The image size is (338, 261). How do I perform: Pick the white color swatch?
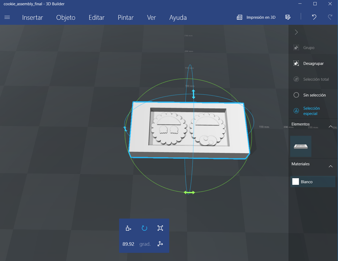296,182
